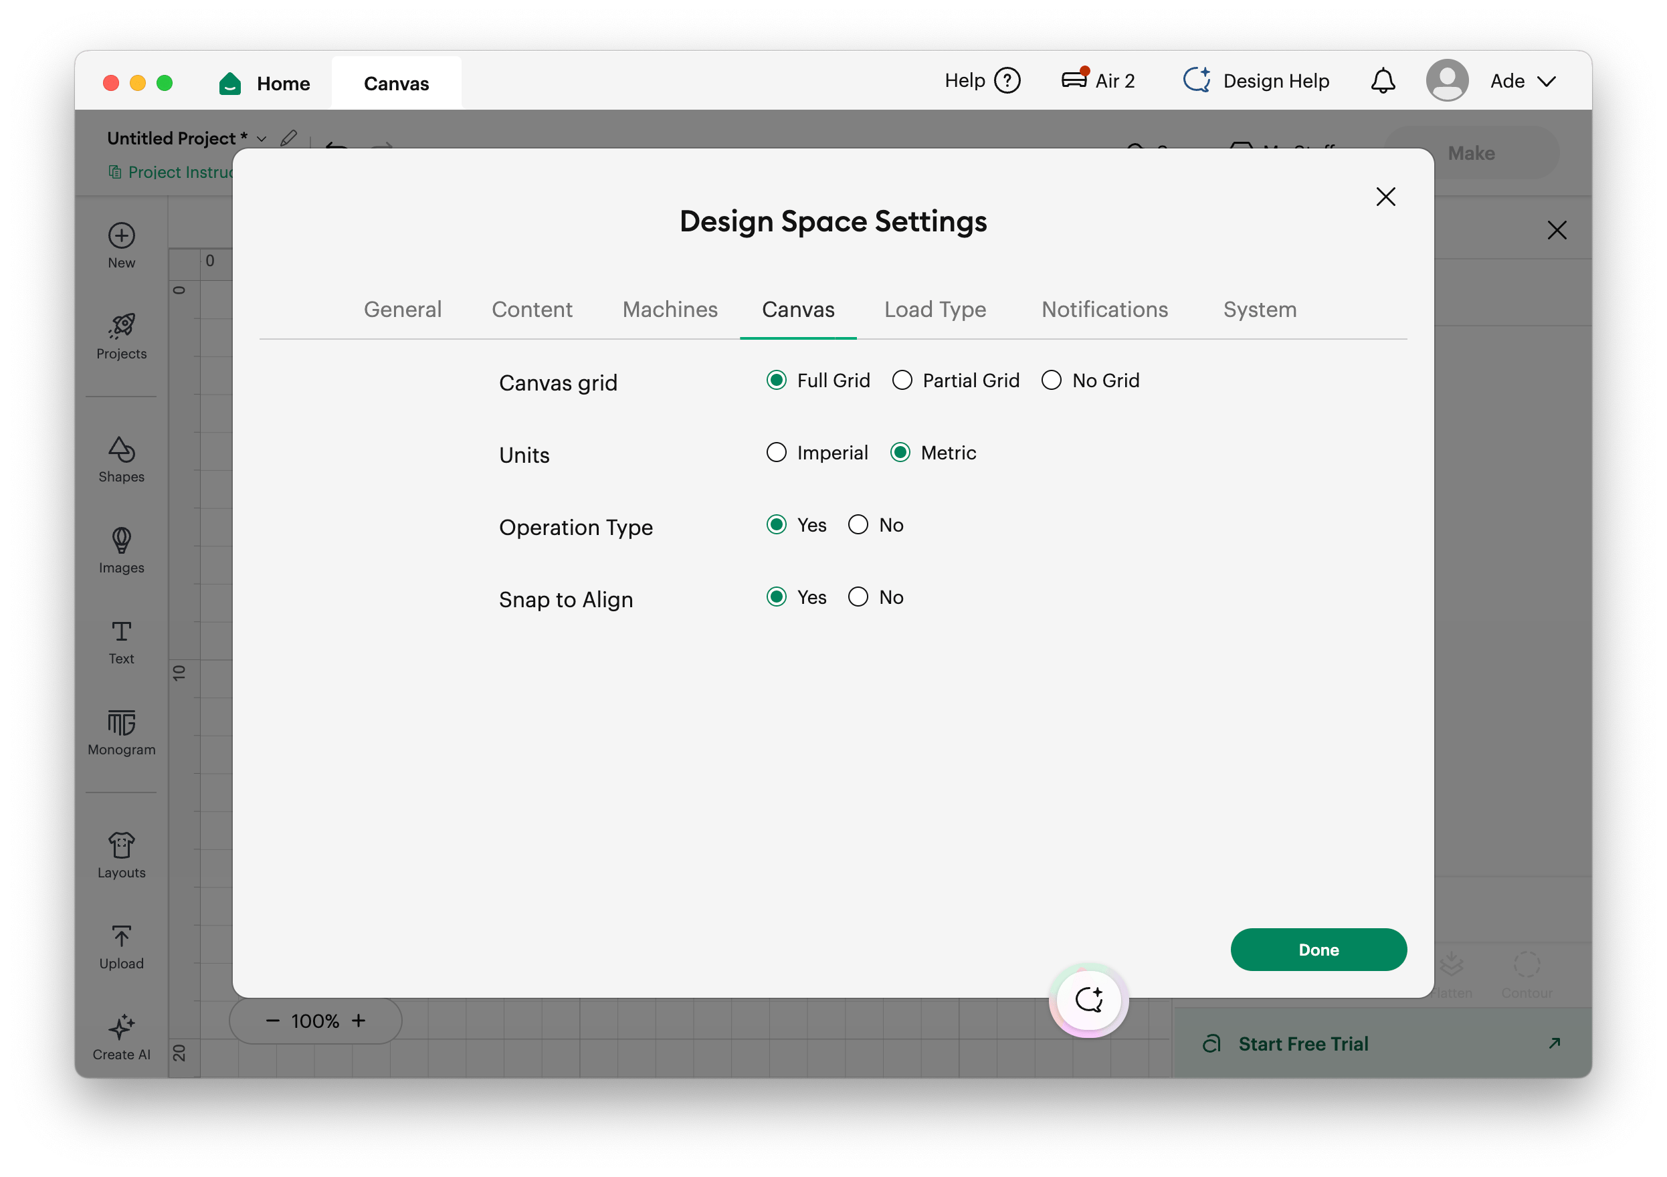Select the Partial Grid option

click(902, 381)
